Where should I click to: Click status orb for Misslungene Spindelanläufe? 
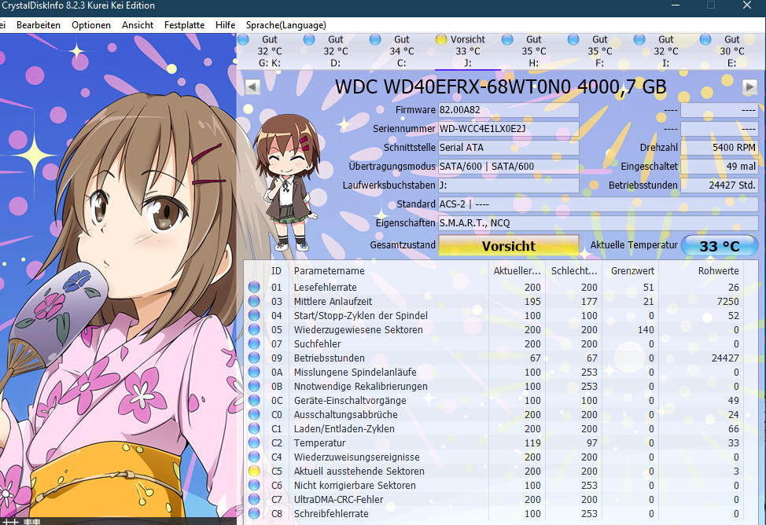point(254,373)
